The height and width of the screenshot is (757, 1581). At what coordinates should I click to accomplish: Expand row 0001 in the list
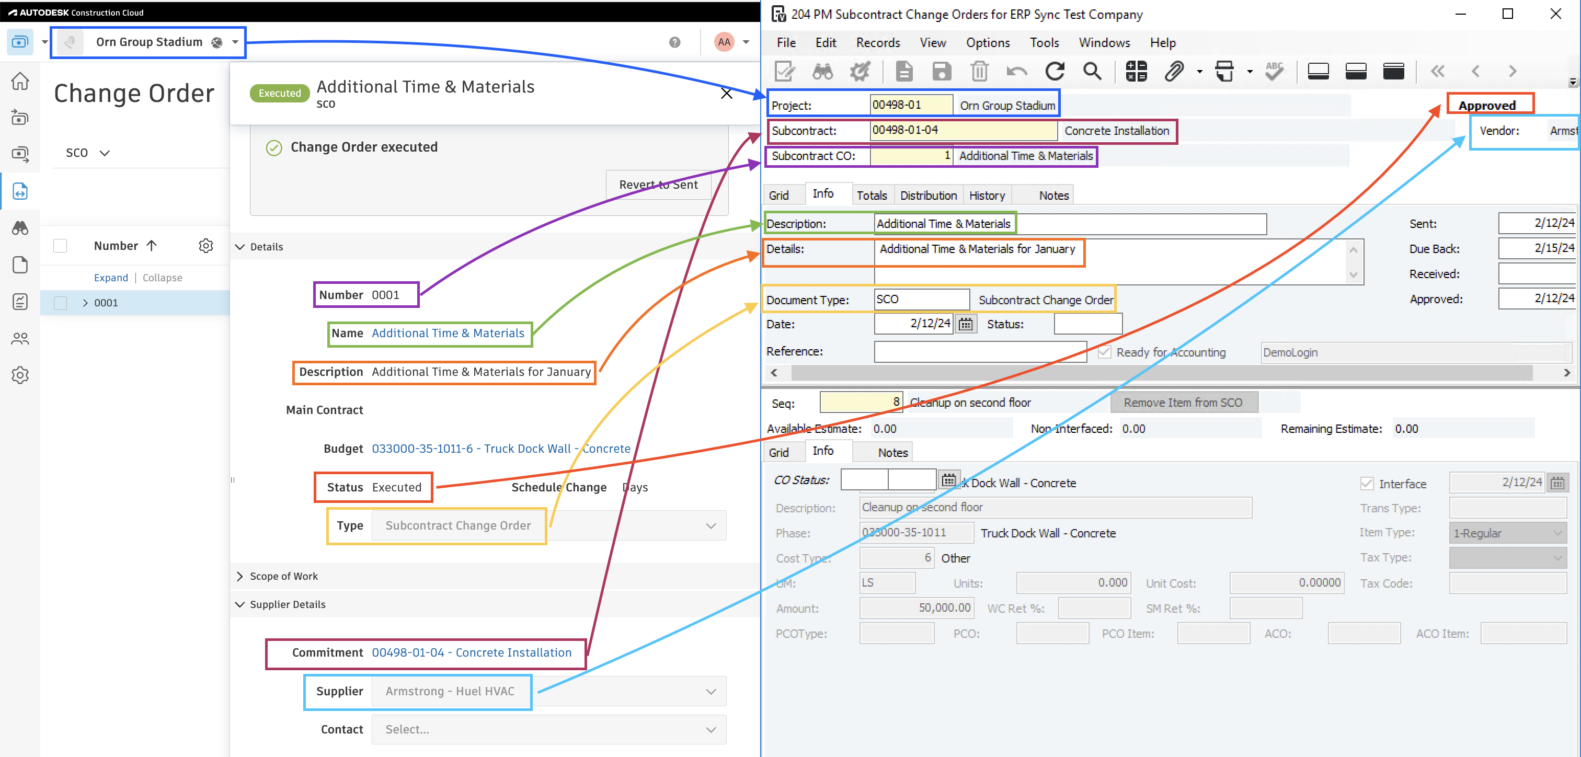tap(85, 303)
